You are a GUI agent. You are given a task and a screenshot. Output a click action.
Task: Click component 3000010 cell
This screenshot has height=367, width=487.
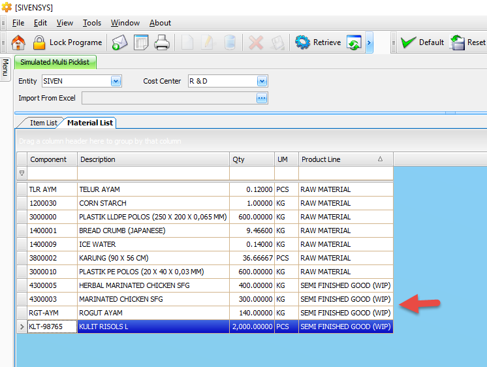coord(52,272)
